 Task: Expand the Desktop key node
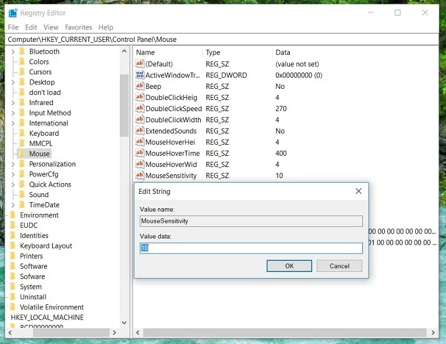pos(13,83)
